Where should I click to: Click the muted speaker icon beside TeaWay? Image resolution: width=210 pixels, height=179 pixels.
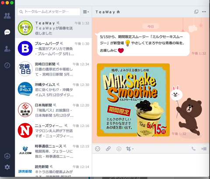pos(58,23)
